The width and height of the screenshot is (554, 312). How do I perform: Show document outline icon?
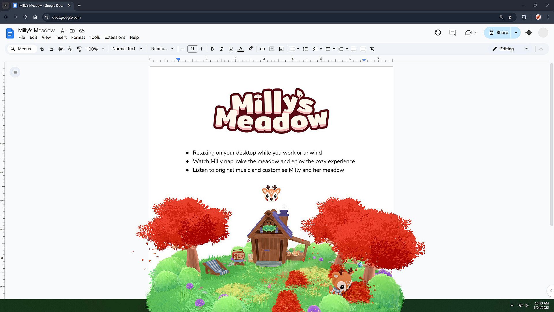(15, 72)
